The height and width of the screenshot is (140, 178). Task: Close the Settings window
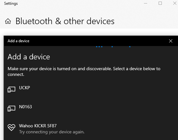[175, 3]
